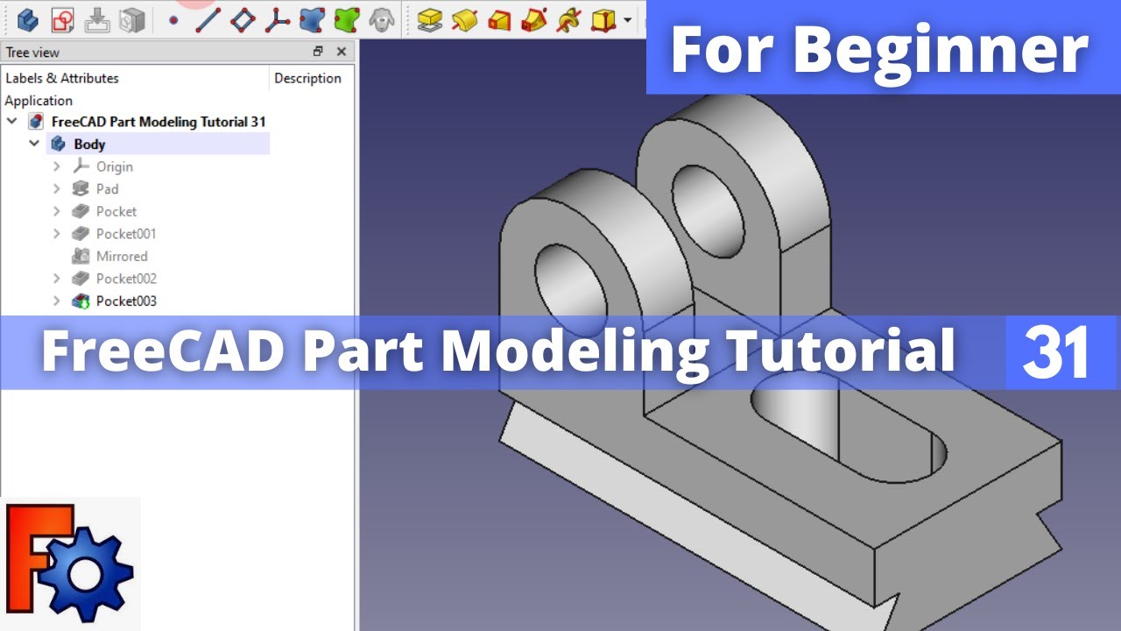Expand the Pocket002 tree node
The height and width of the screenshot is (631, 1121).
point(57,279)
